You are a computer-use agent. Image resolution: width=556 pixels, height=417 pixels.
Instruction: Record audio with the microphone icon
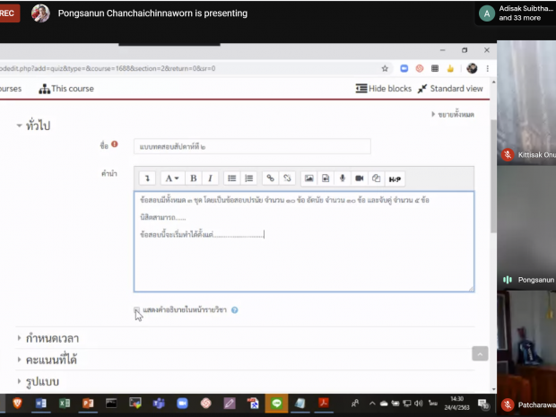point(343,178)
